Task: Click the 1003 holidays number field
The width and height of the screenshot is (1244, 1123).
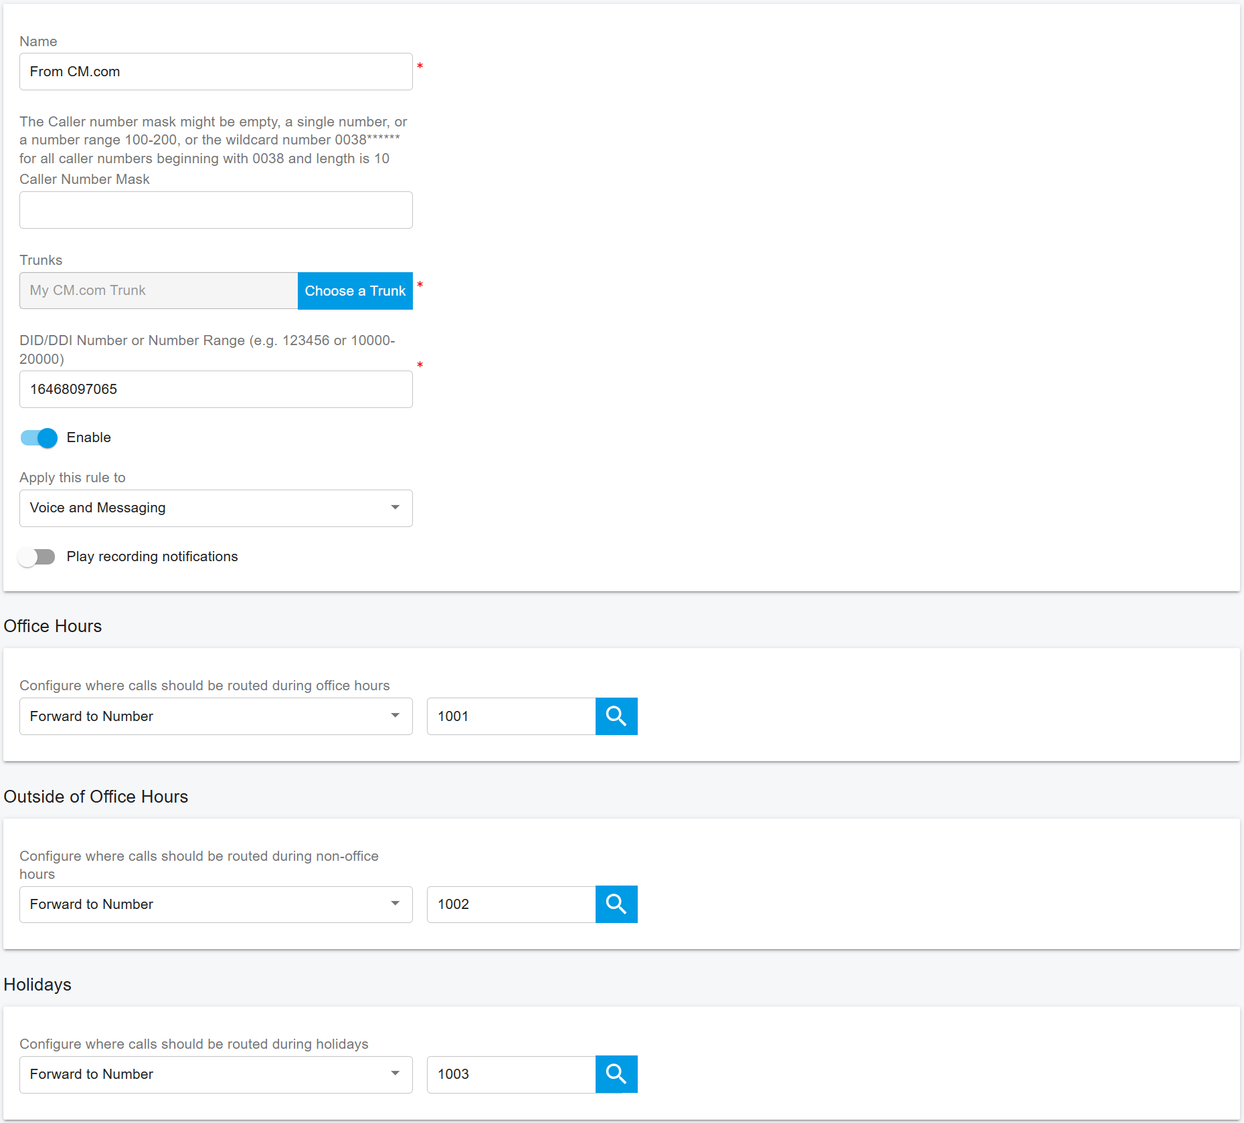Action: pos(511,1074)
